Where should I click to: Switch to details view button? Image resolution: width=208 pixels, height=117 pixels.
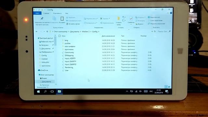coord(166,87)
